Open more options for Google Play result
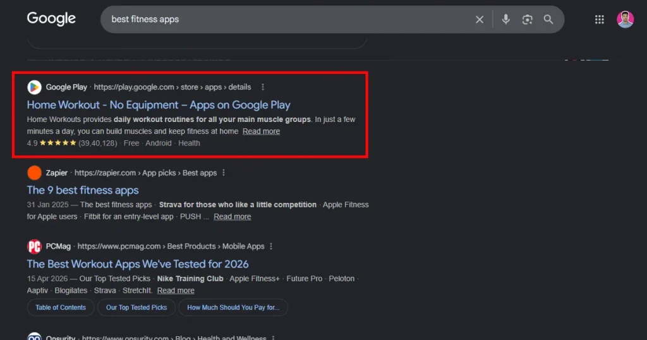This screenshot has width=647, height=340. (263, 87)
